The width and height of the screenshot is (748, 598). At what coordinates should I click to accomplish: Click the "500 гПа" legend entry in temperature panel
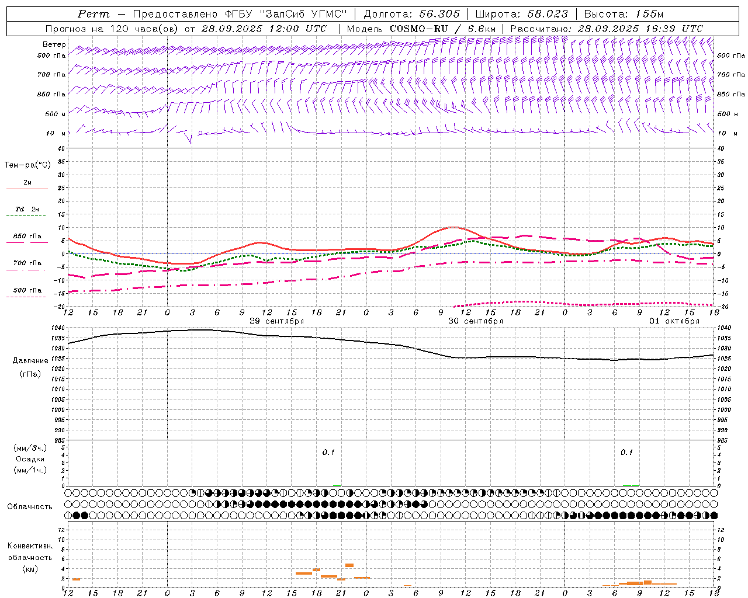point(27,290)
